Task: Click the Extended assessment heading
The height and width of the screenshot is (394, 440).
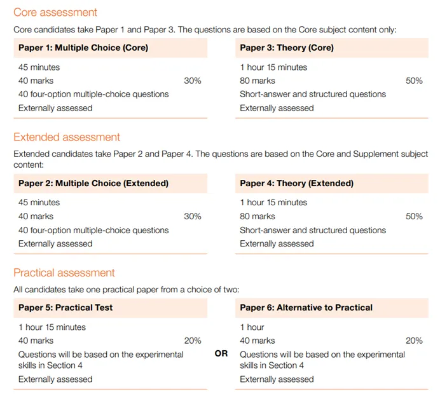Action: point(67,137)
